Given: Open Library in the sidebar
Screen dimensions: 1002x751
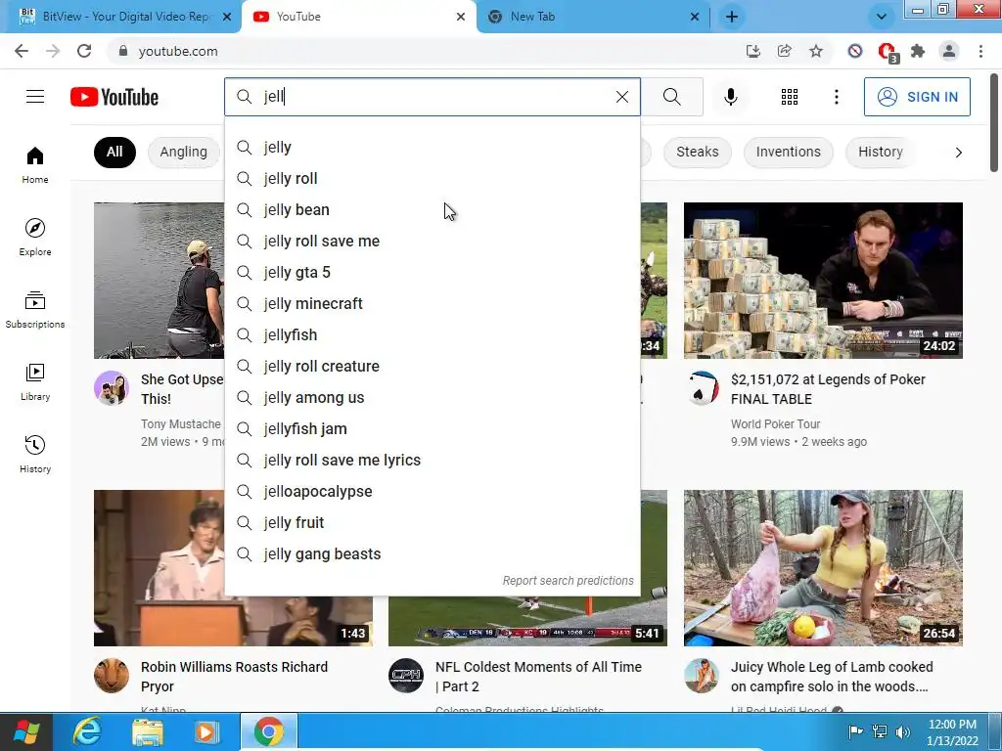Looking at the screenshot, I should point(35,381).
